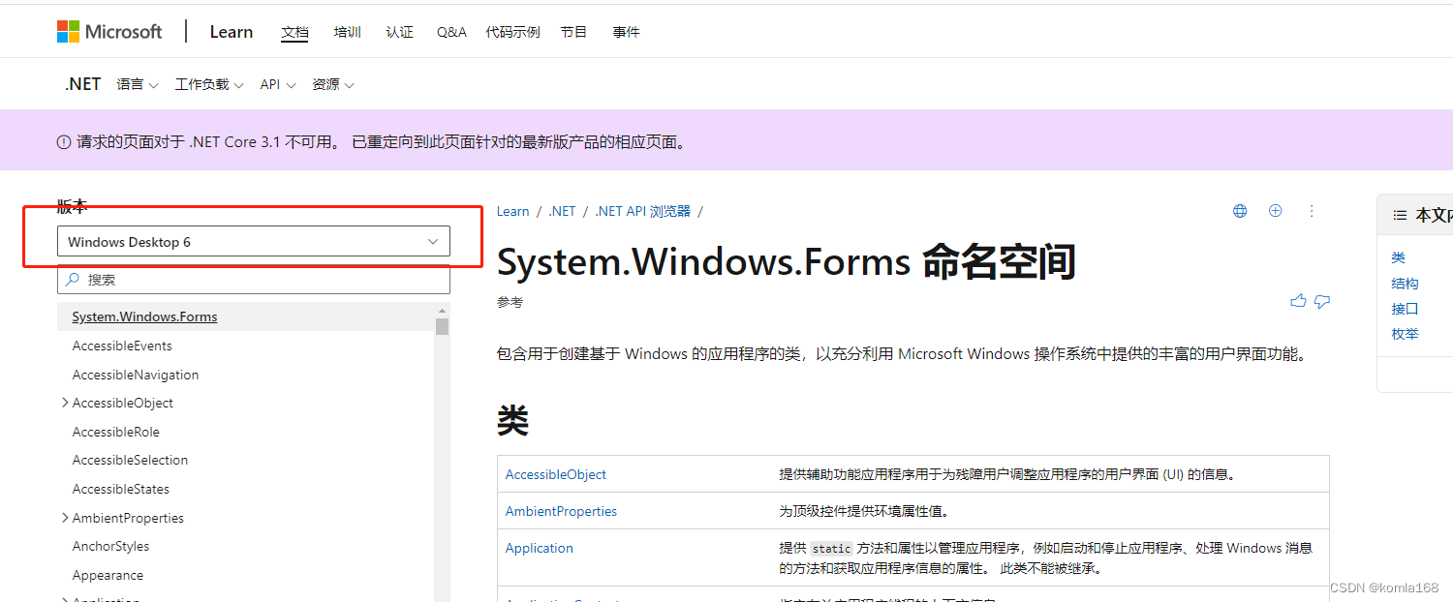1453x602 pixels.
Task: Click the Learn site title link
Action: [232, 32]
